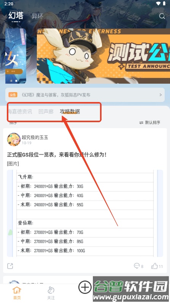Screen dimensions: 170x303
Task: Expand announcement via right chevron
Action: click(x=160, y=95)
